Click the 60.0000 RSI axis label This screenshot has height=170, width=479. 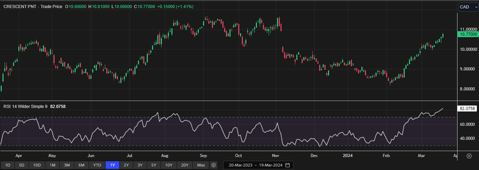tap(467, 125)
